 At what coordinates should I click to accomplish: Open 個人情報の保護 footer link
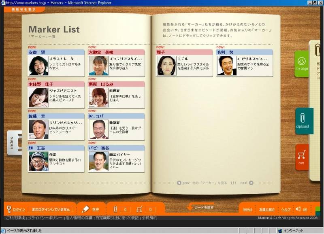coord(79,218)
